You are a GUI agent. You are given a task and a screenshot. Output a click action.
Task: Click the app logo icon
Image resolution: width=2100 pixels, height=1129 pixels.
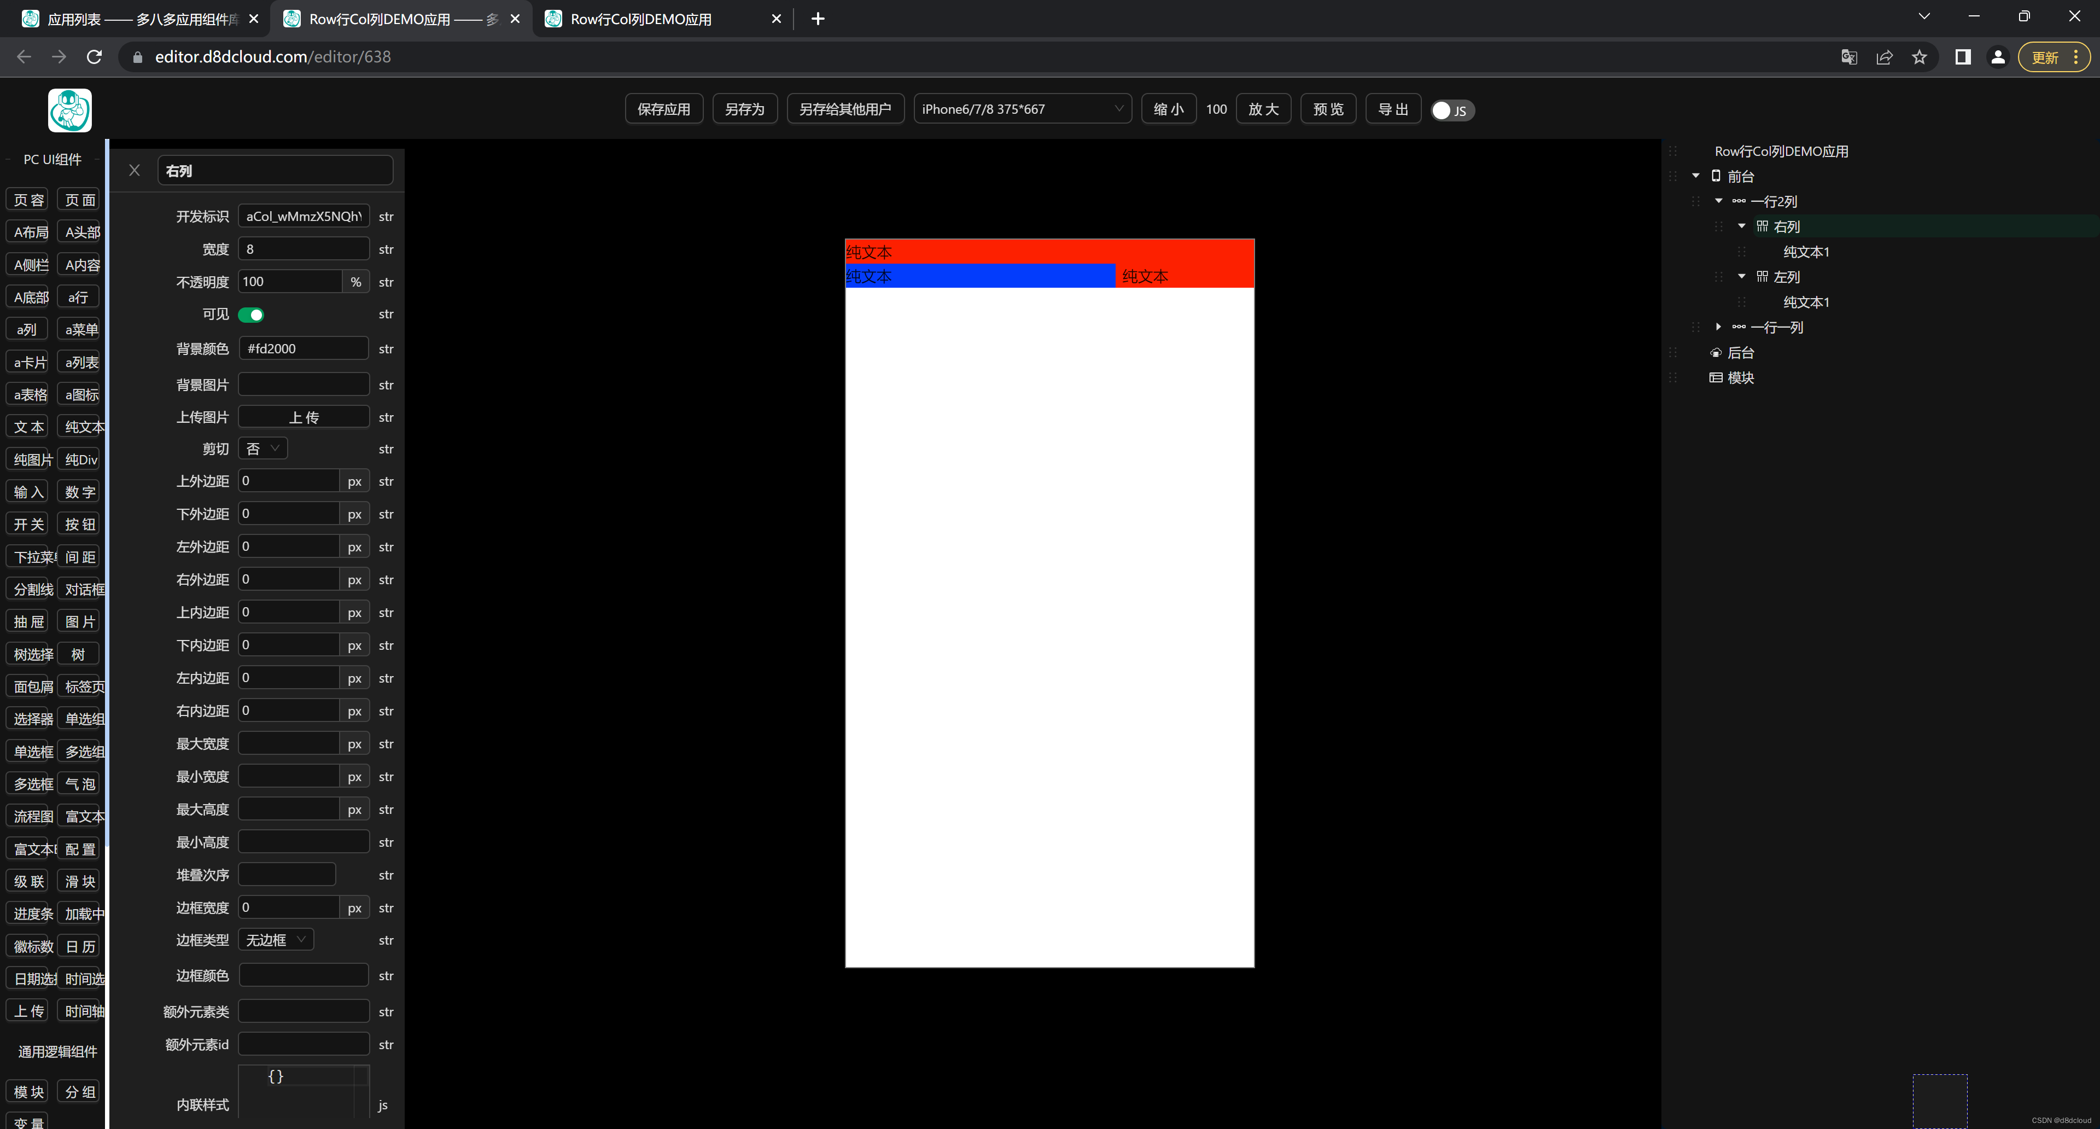coord(70,110)
